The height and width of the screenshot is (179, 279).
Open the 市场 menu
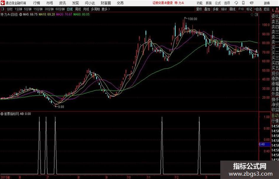50,3
